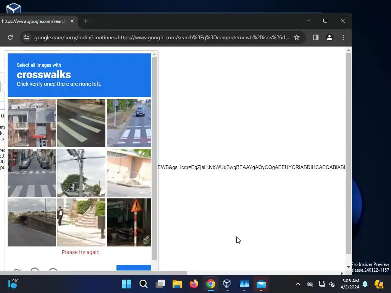Select the tunnel underpass road tile

[x=32, y=222]
